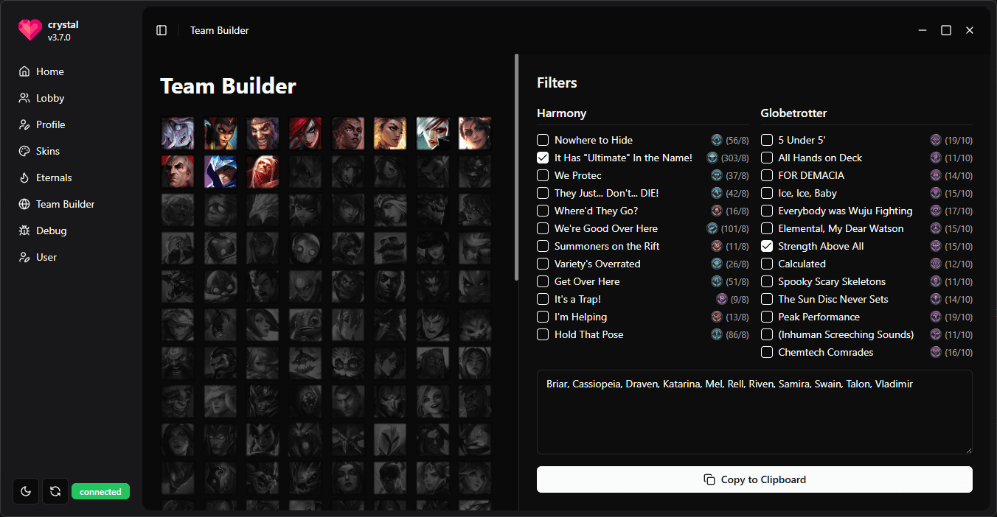Uncheck the Strength Above All filter

(767, 246)
